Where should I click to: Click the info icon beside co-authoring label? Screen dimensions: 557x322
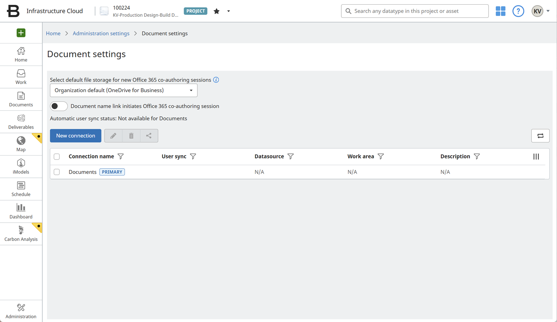pyautogui.click(x=216, y=80)
